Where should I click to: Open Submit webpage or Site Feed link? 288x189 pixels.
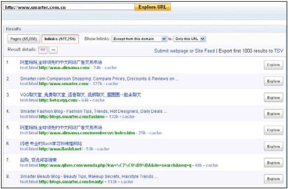coord(184,51)
